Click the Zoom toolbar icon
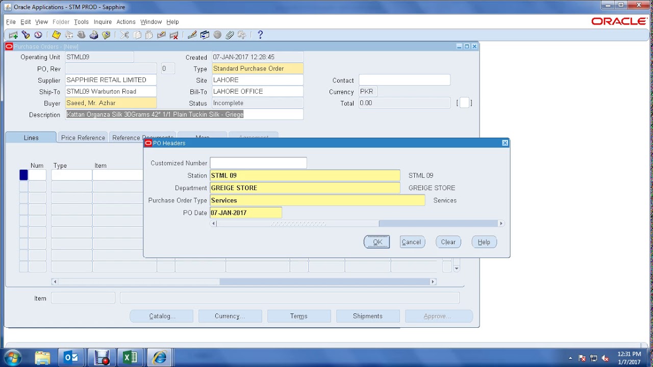 click(205, 35)
